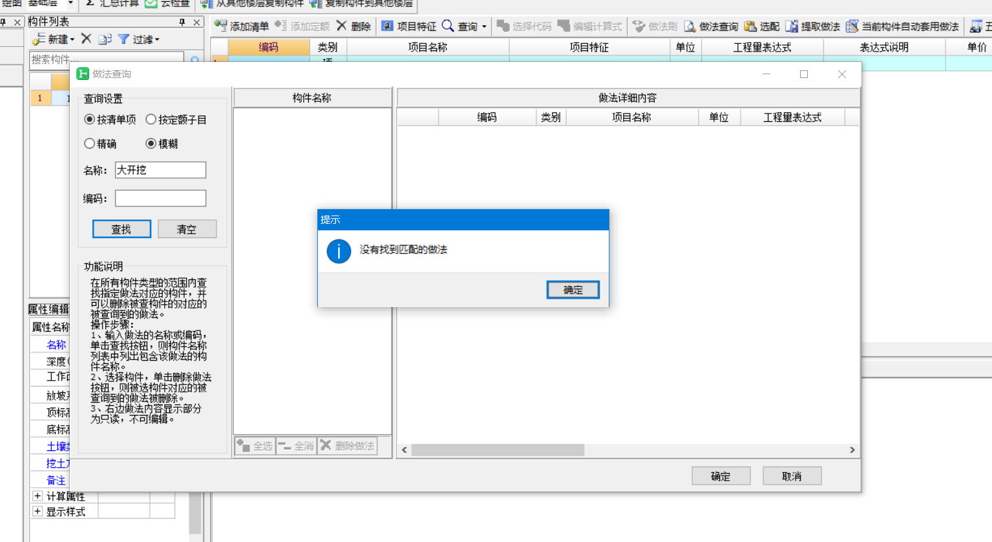Click 添加定额 in the toolbar
Screen dimensions: 992x542
point(302,26)
